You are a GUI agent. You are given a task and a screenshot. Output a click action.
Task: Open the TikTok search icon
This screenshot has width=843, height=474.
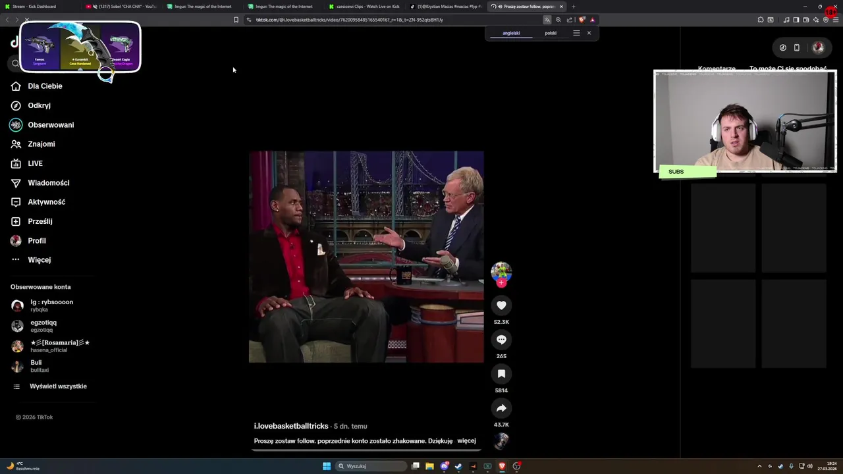coord(15,63)
